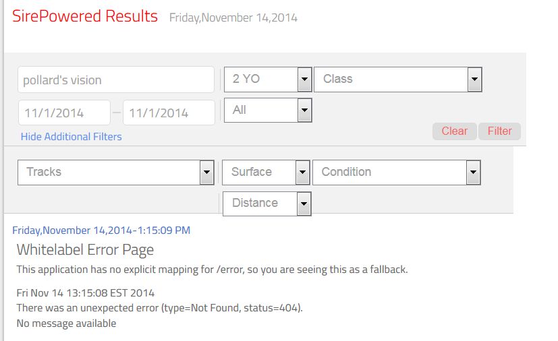Click the EST 2014 error timestamp line
This screenshot has width=558, height=341.
pyautogui.click(x=85, y=293)
